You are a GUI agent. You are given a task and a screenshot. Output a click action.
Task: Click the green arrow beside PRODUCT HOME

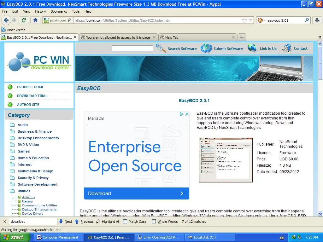coord(10,87)
